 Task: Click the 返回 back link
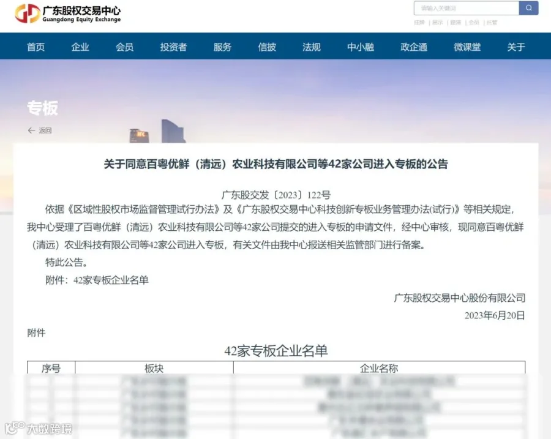(45, 130)
